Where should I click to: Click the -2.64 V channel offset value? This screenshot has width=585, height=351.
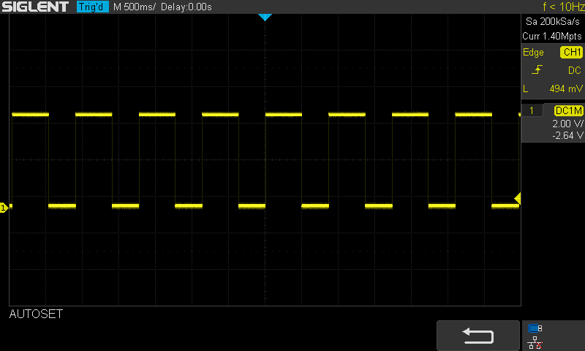[568, 135]
